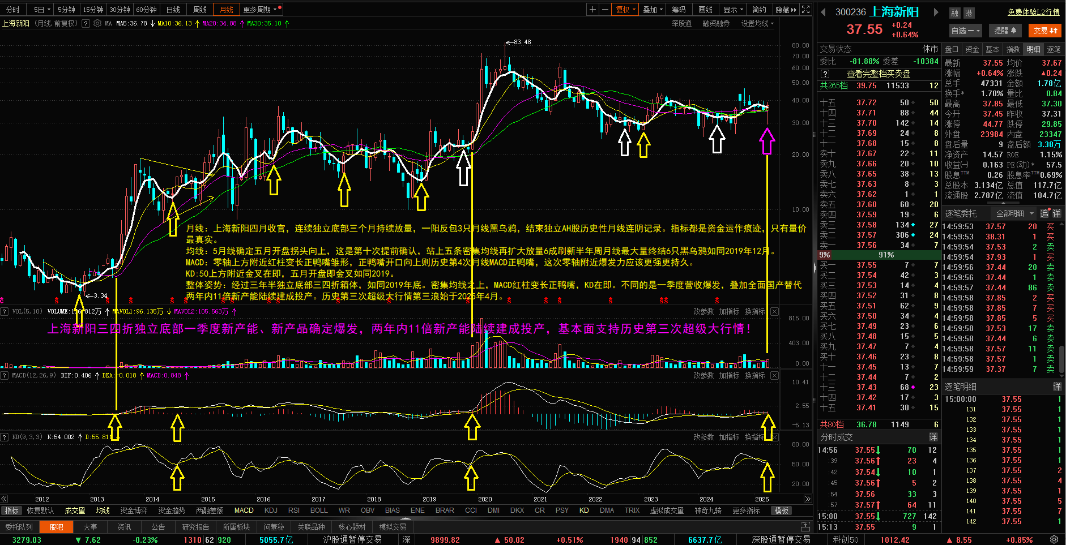Close the VOL indicator panel
1066x545 pixels.
click(x=774, y=312)
